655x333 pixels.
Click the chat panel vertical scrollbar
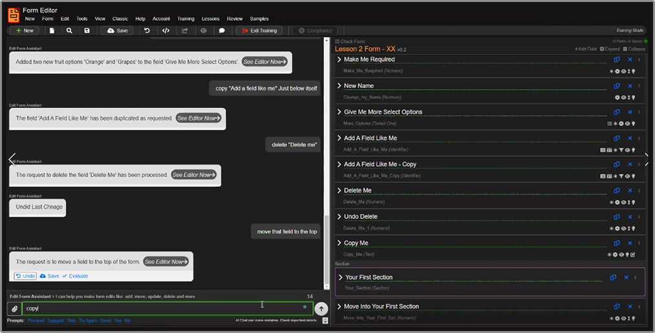click(x=327, y=163)
